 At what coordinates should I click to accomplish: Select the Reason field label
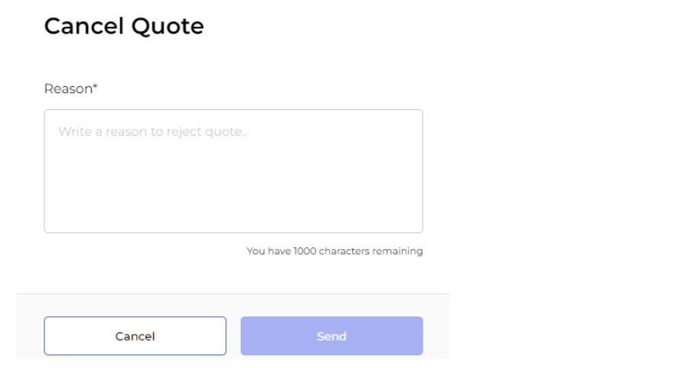pos(69,89)
